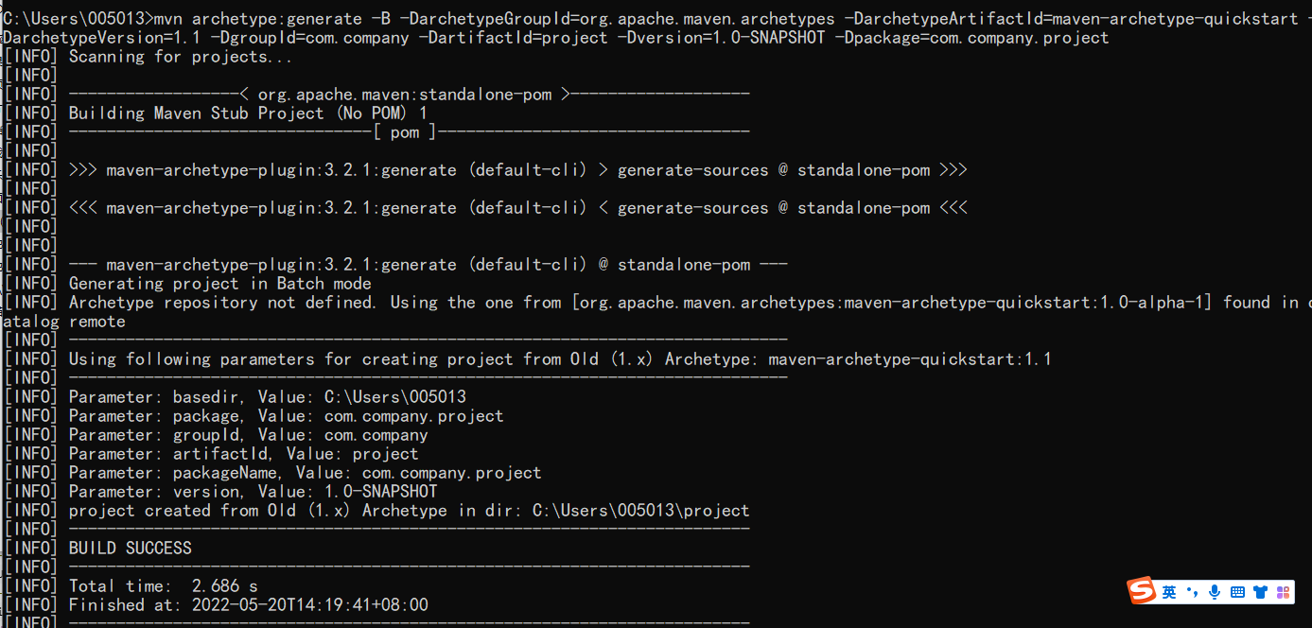Image resolution: width=1312 pixels, height=628 pixels.
Task: Click the groupId parameter line
Action: [x=248, y=435]
